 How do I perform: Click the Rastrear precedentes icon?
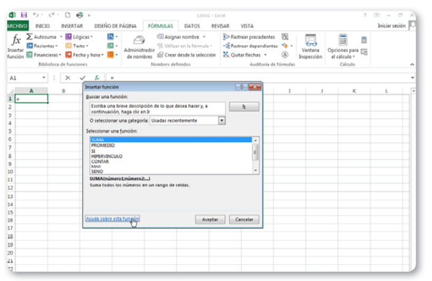(x=226, y=37)
